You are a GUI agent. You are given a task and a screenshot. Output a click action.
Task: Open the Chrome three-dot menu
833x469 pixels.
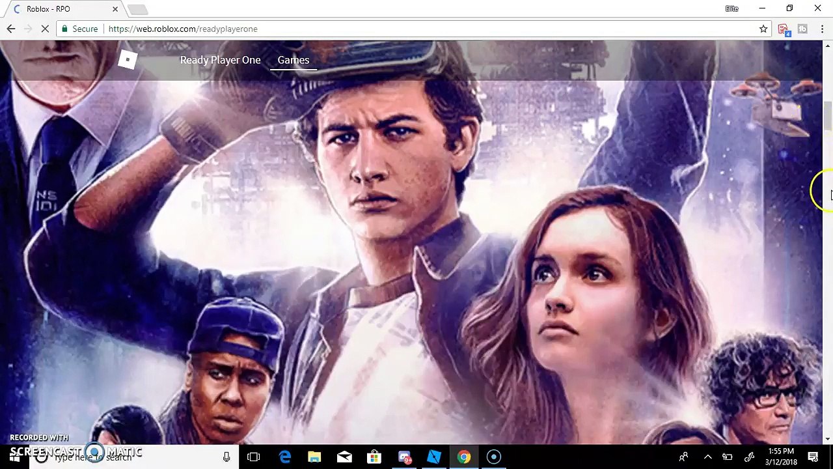(x=822, y=29)
